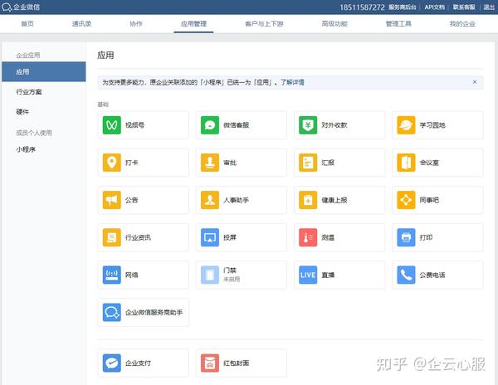Click the 联系客服 link
The height and width of the screenshot is (385, 498).
click(464, 7)
